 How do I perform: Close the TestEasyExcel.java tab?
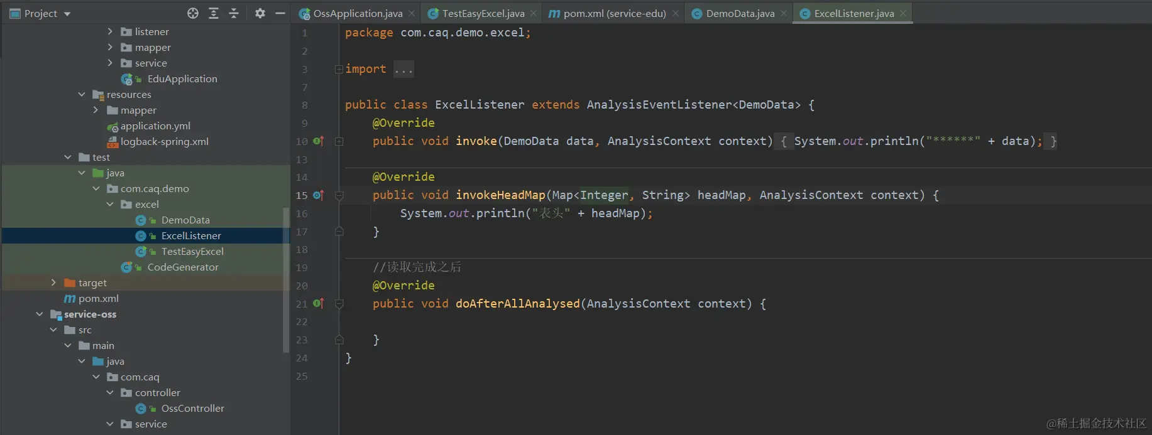(534, 13)
